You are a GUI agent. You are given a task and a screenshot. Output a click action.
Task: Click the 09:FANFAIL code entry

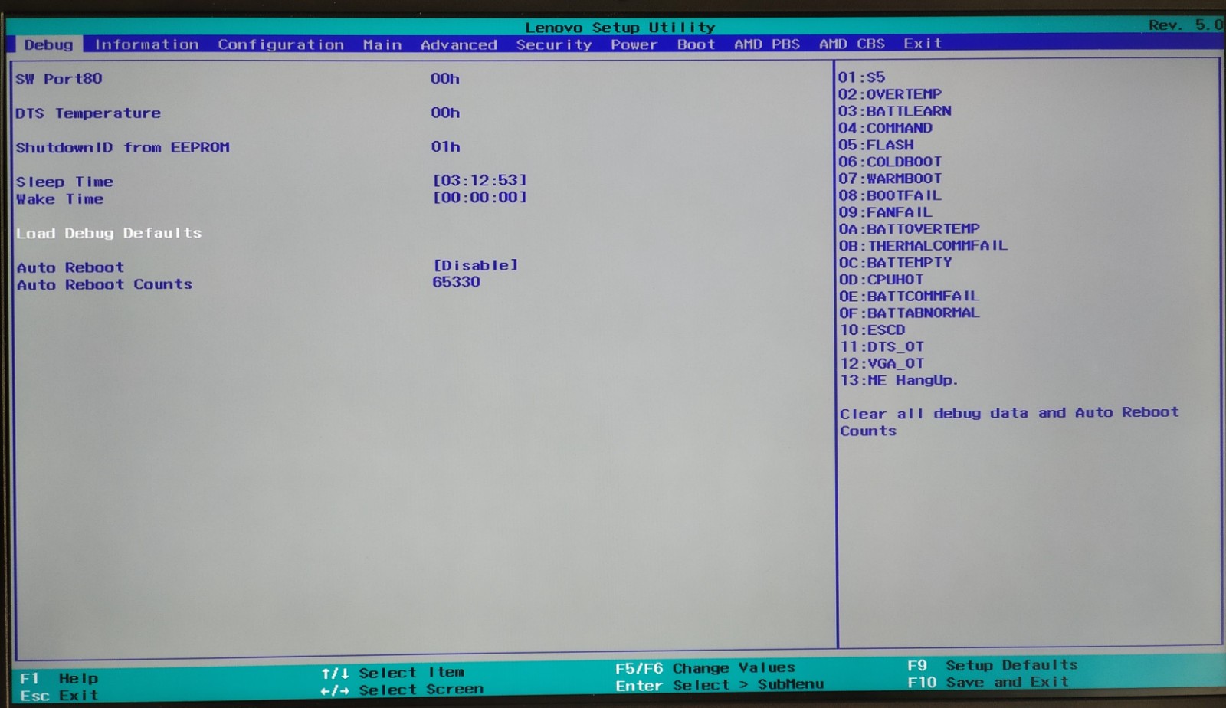click(x=885, y=212)
